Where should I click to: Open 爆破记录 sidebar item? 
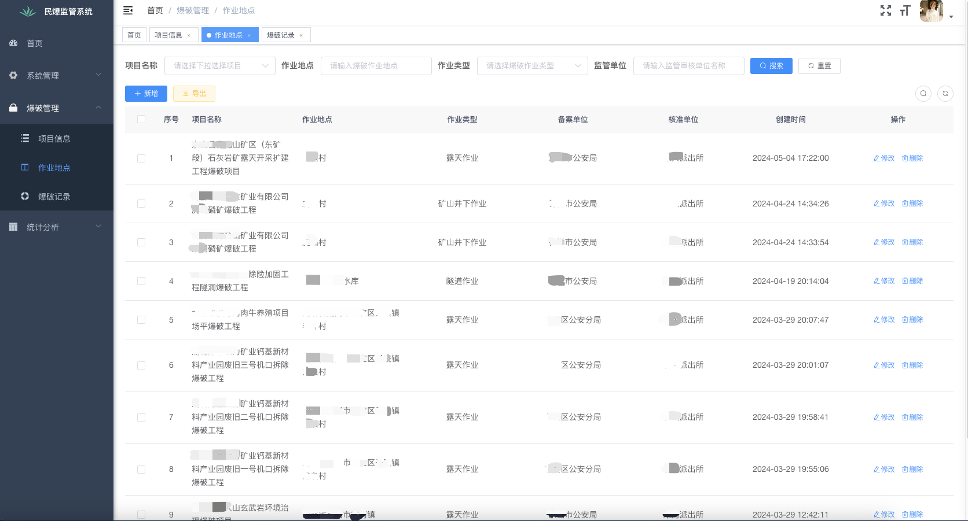[57, 197]
